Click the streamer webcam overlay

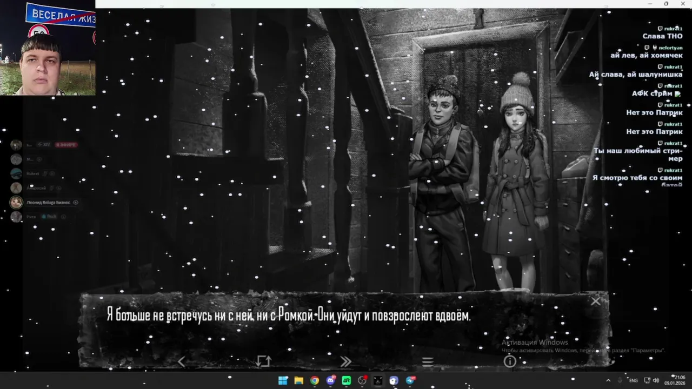[48, 48]
